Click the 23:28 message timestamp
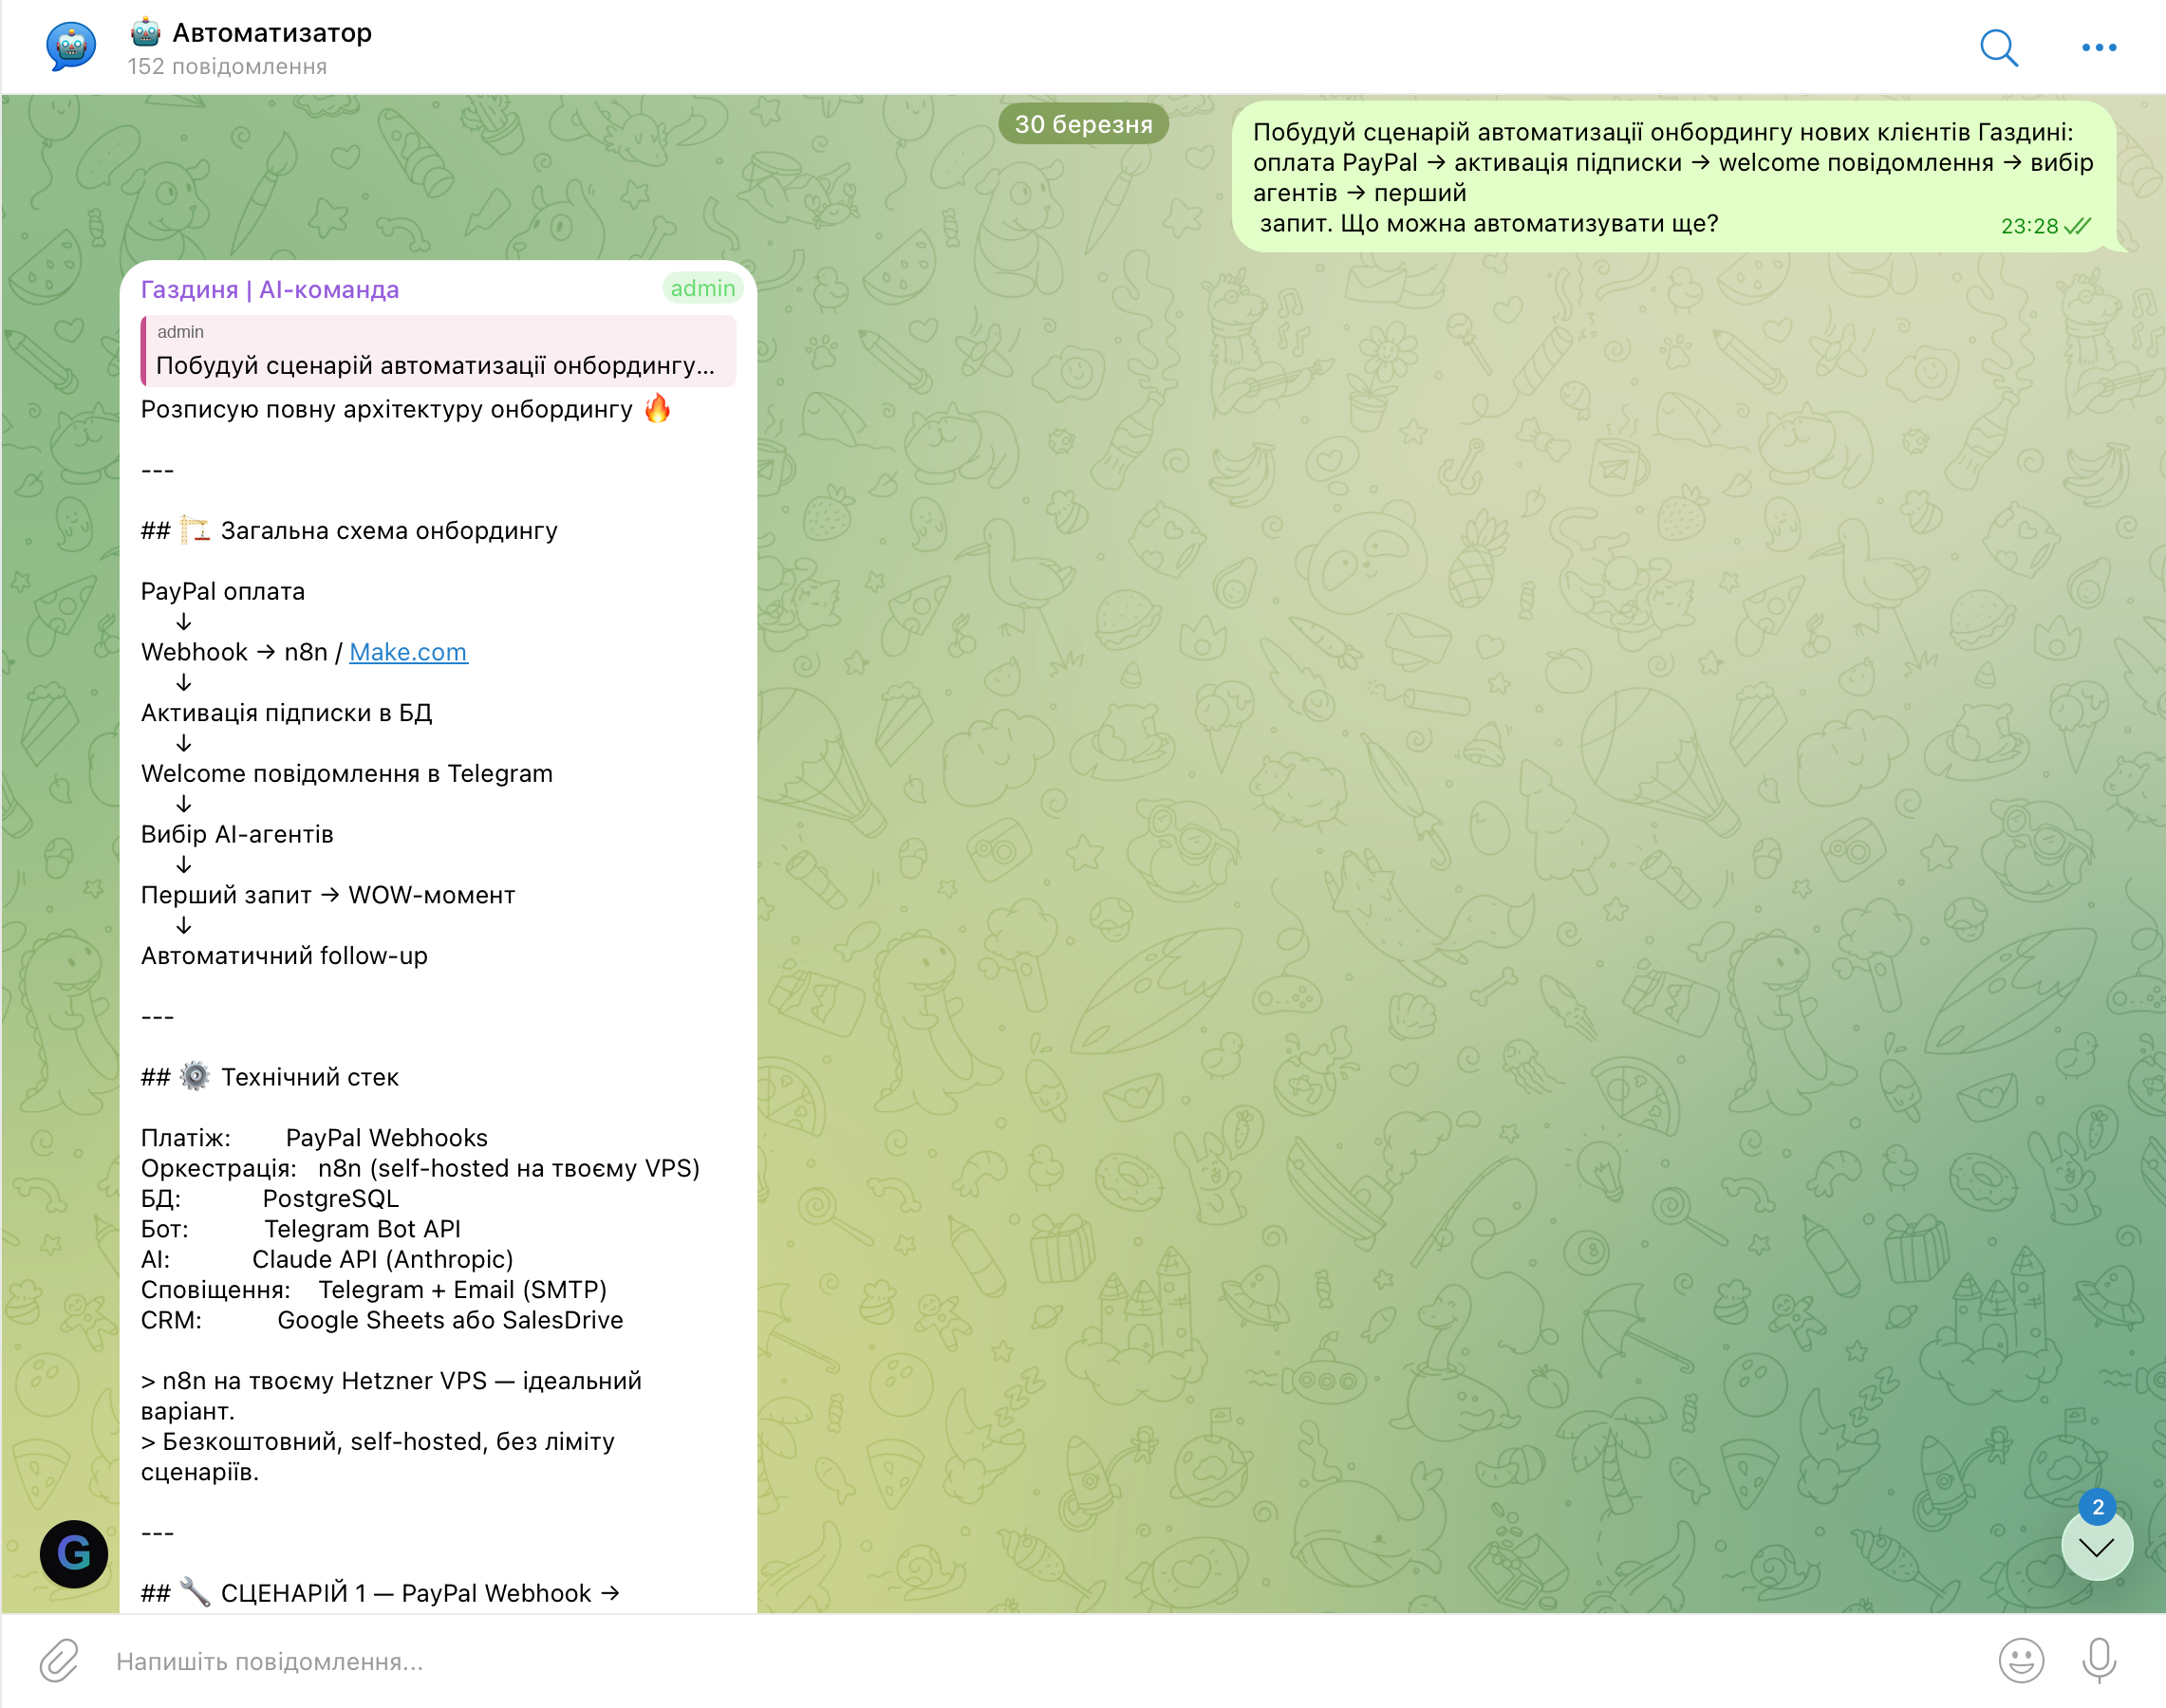 pyautogui.click(x=2028, y=226)
